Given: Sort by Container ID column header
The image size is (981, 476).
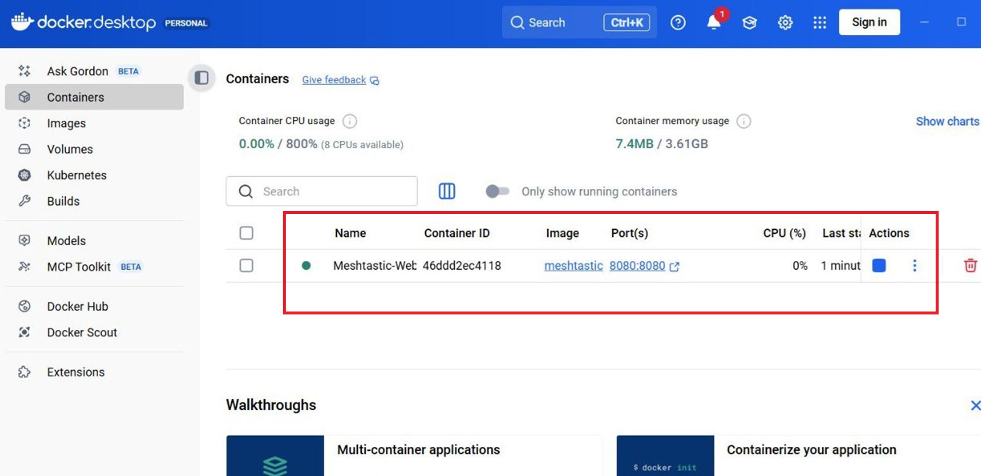Looking at the screenshot, I should (x=457, y=233).
